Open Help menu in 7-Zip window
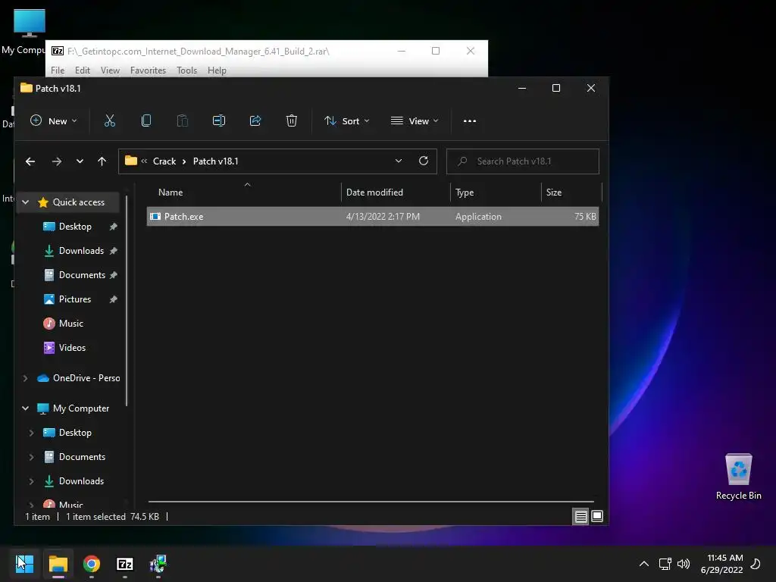Image resolution: width=776 pixels, height=582 pixels. point(217,70)
